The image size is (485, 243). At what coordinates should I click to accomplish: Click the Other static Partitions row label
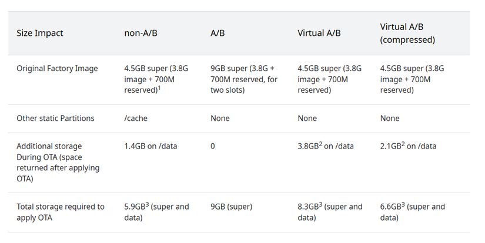pos(55,118)
